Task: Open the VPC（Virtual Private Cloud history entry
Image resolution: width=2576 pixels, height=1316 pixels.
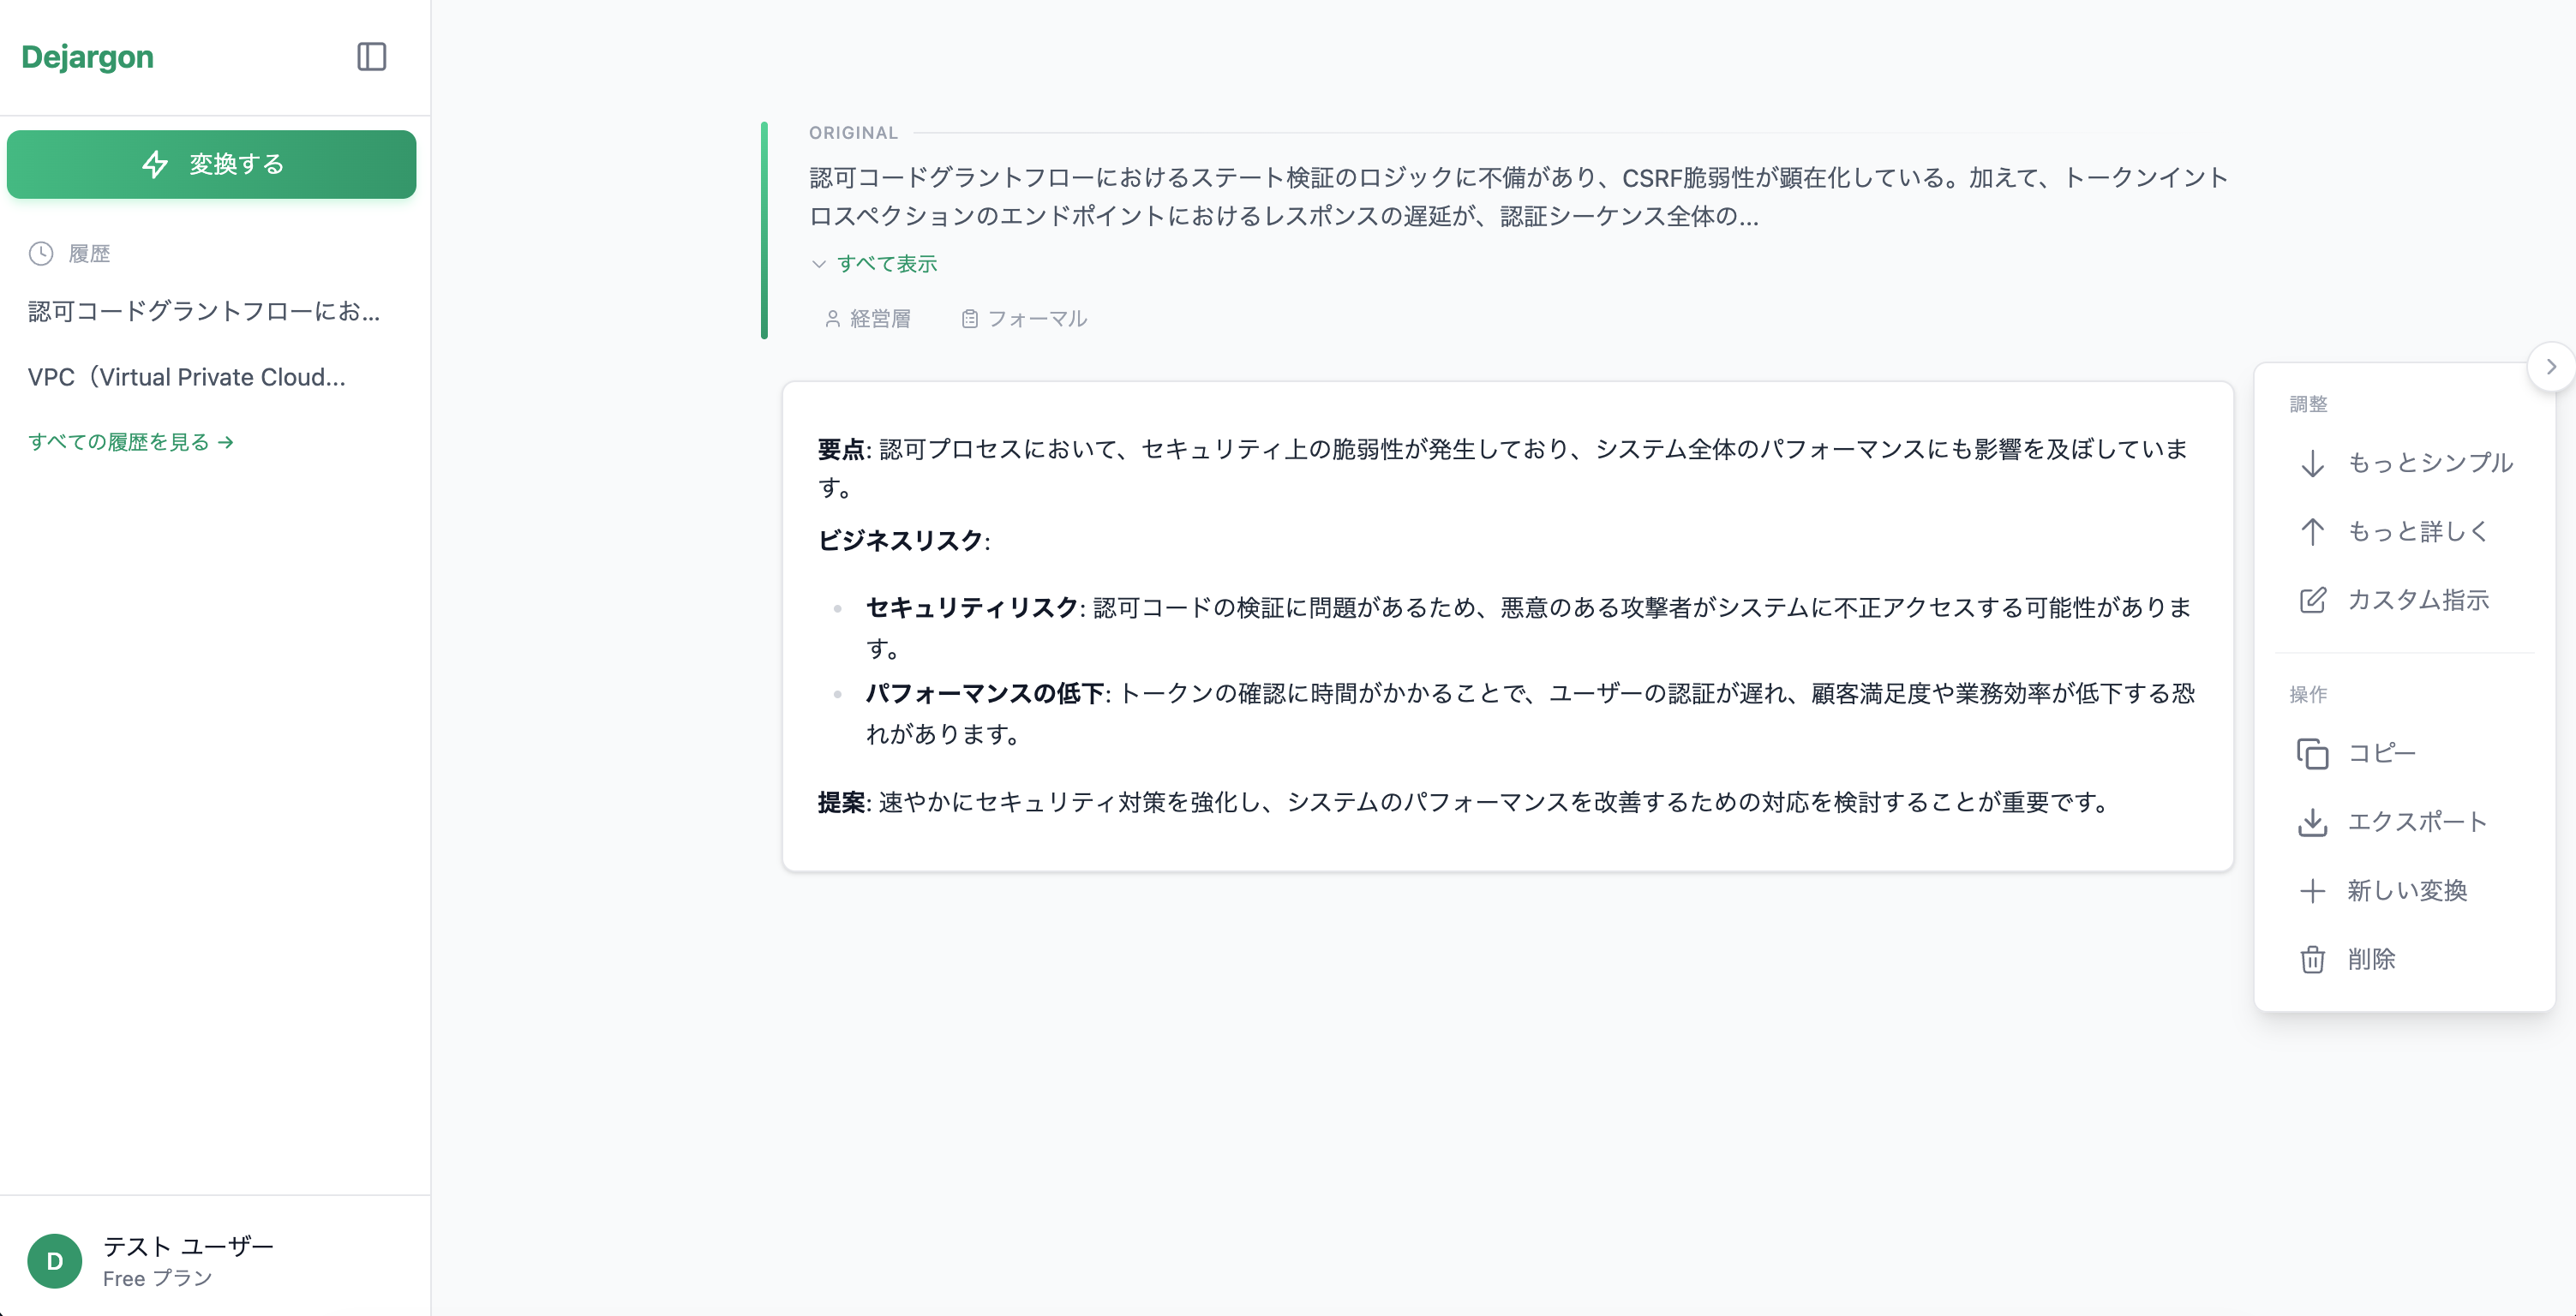Action: point(186,377)
